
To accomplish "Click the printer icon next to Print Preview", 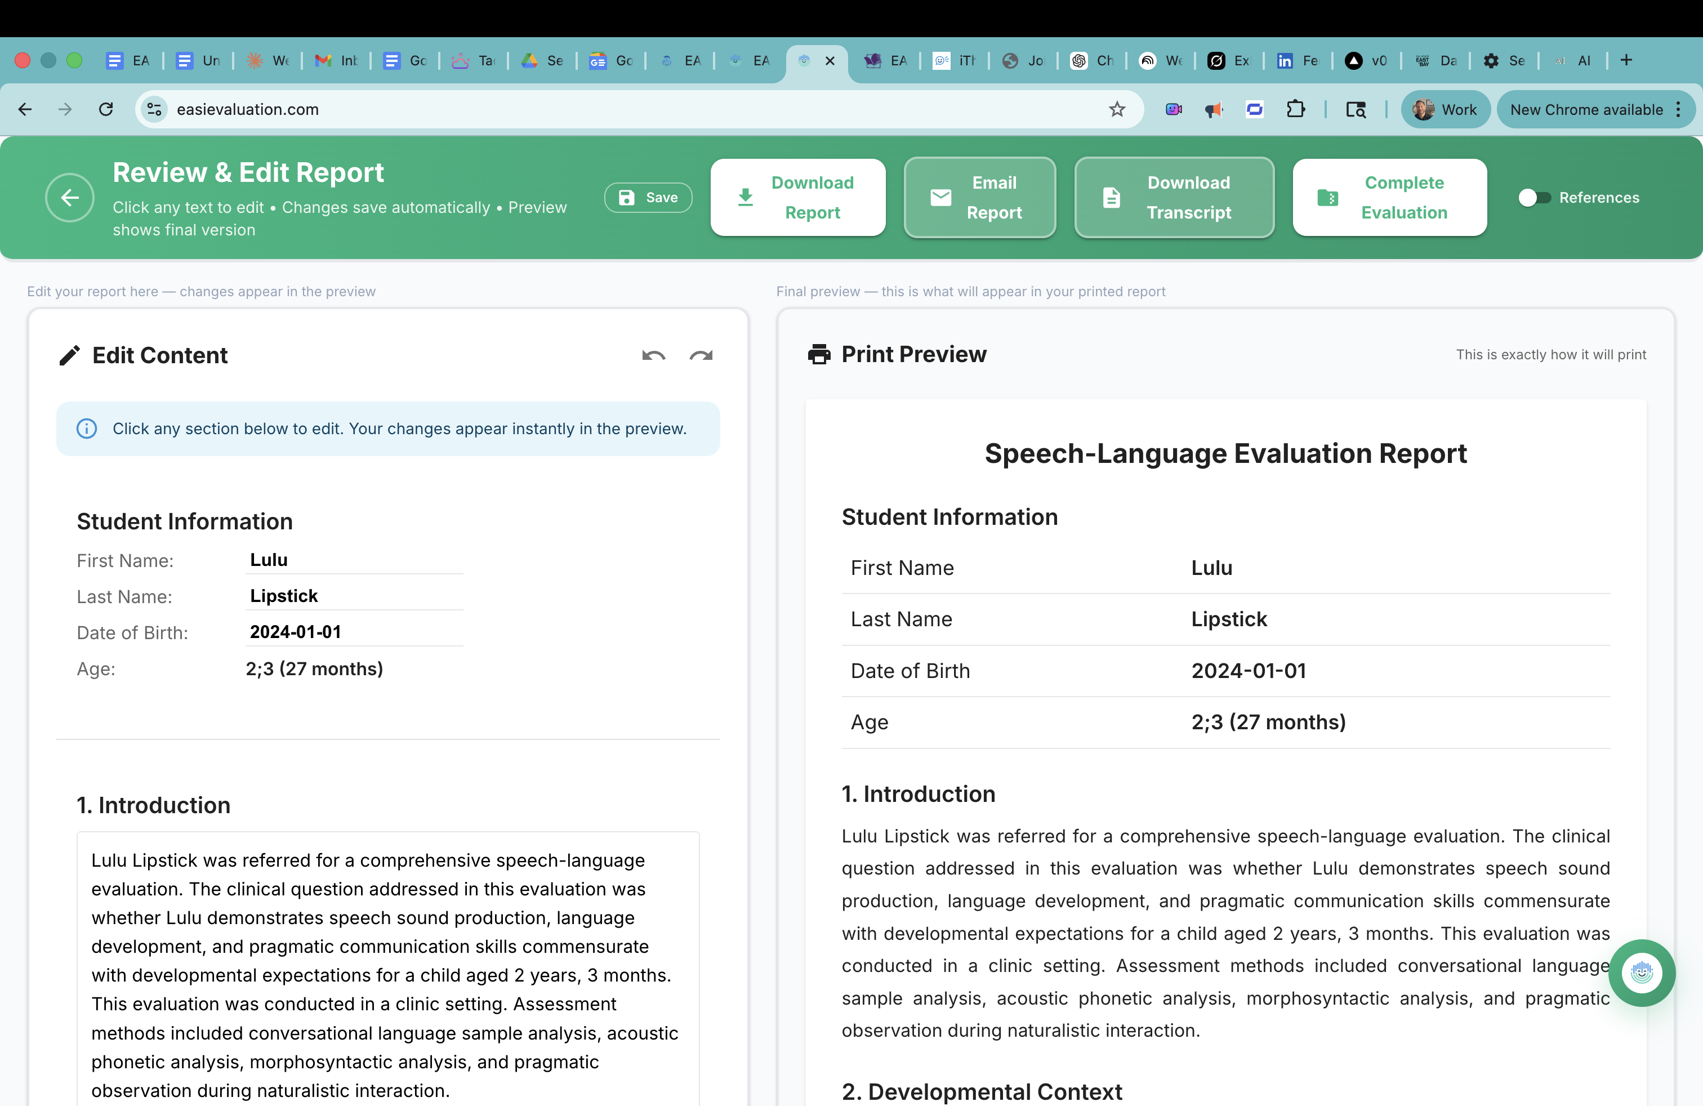I will [x=819, y=354].
